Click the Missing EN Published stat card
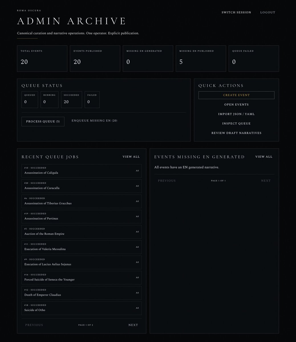The image size is (296, 342). pos(201,58)
